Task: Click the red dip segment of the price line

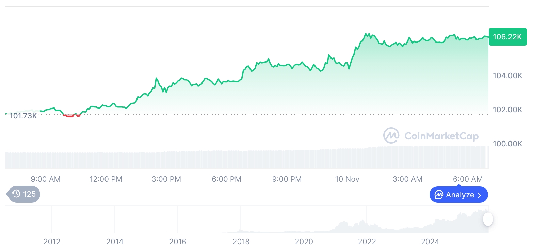Action: [x=69, y=116]
